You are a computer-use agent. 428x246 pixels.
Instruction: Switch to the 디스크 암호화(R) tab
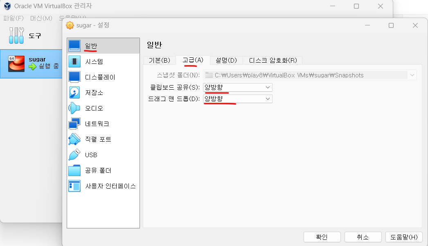click(x=273, y=60)
